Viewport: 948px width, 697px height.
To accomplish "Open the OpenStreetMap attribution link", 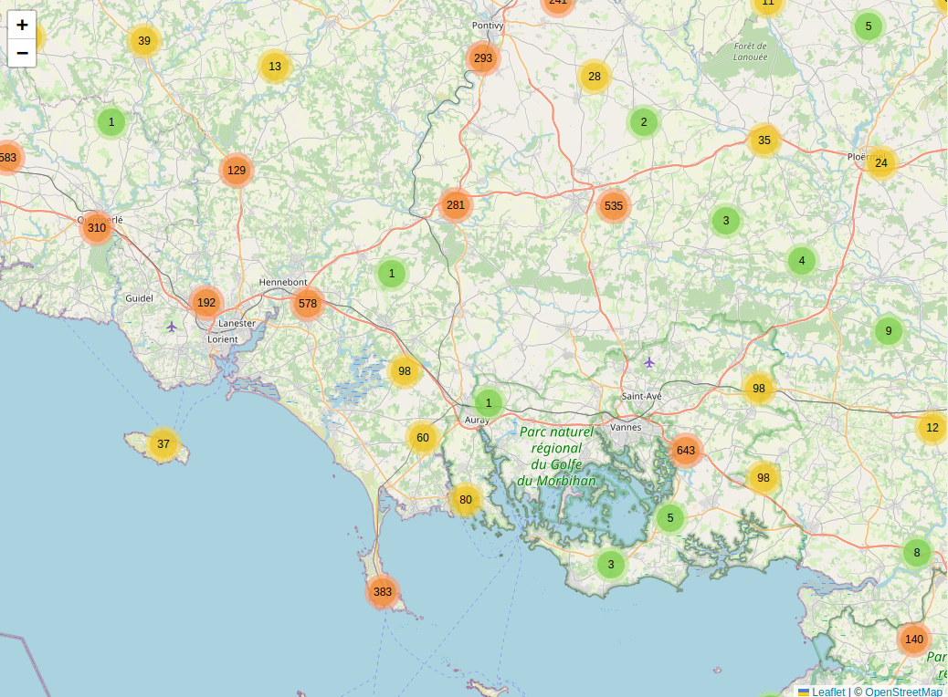I will [x=904, y=692].
